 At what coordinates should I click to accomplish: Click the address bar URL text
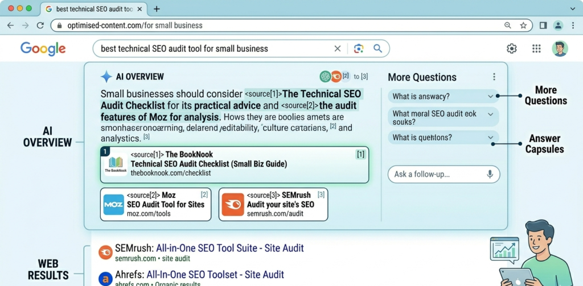(134, 26)
